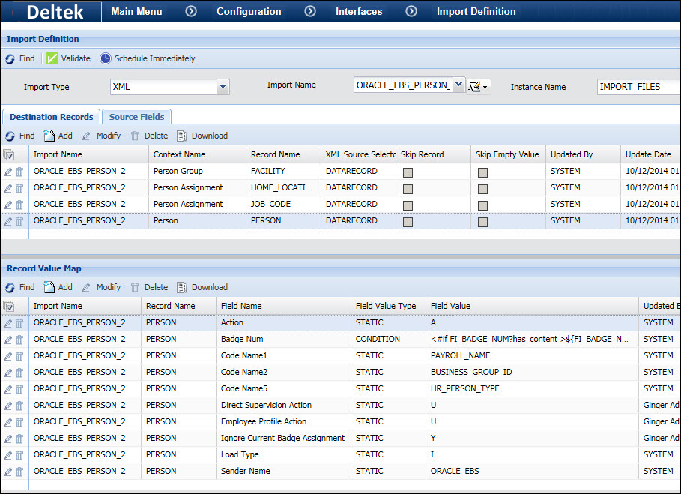Click the Validate checkmark icon
This screenshot has width=681, height=494.
[52, 58]
